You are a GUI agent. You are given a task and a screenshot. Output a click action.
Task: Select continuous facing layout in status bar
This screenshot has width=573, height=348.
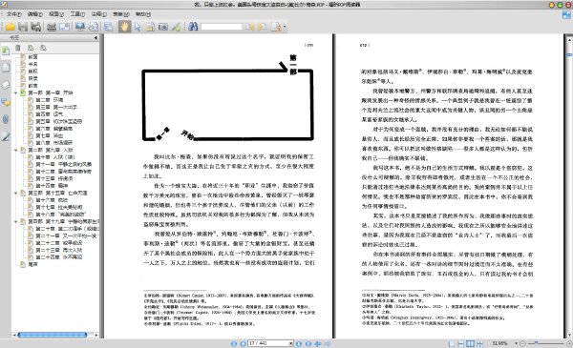(x=479, y=343)
